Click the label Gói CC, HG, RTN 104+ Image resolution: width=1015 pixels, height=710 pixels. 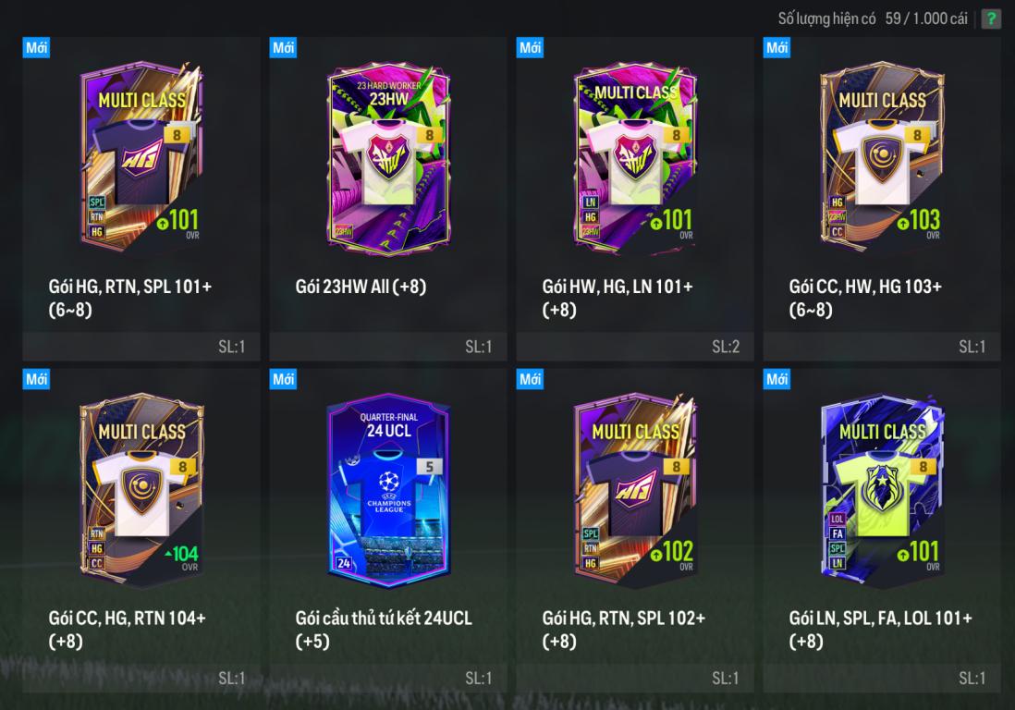(127, 618)
